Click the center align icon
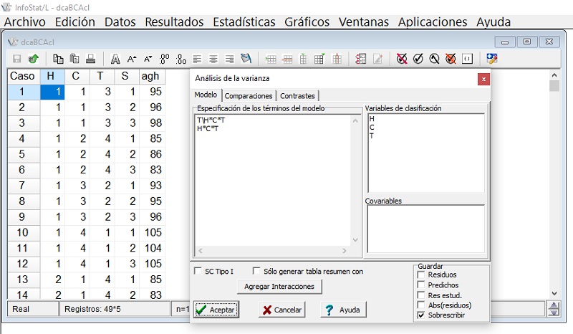Screen dimensions: 573x334 [213, 59]
